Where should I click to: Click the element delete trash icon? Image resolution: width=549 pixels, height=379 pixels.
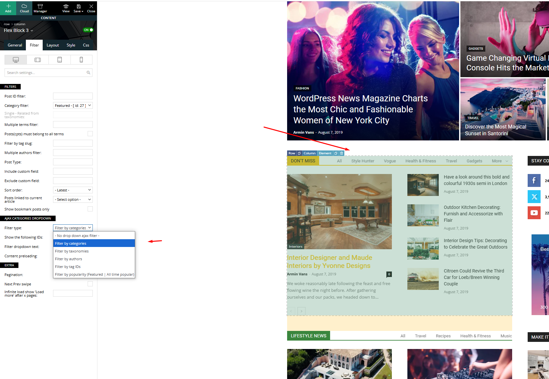pos(341,153)
